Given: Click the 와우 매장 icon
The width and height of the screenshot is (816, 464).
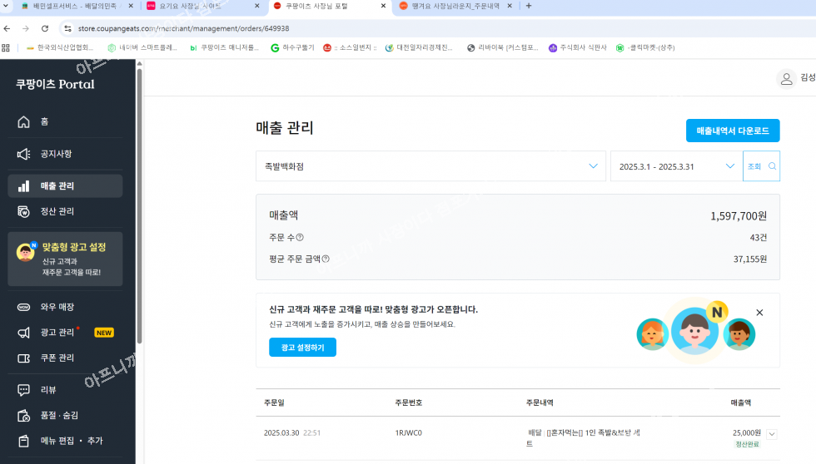Looking at the screenshot, I should pyautogui.click(x=24, y=307).
